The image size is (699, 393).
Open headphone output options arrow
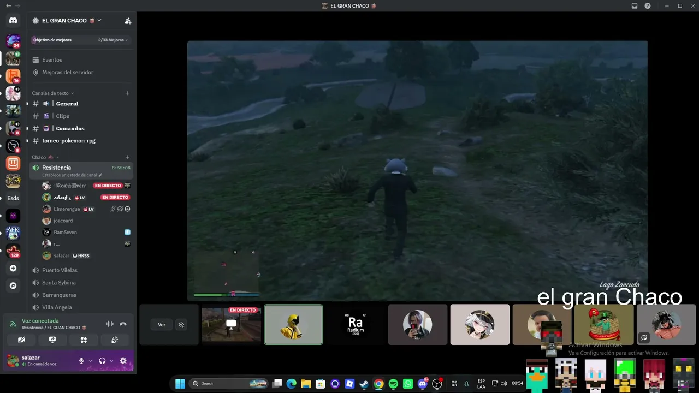111,361
